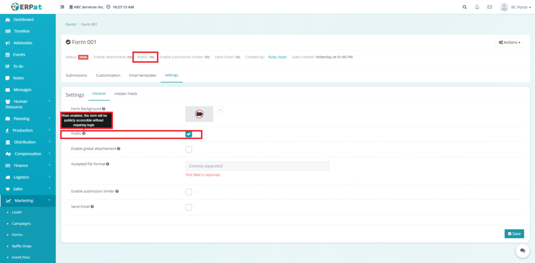Viewport: 535px width, 263px height.
Task: Open the mail envelope icon in header
Action: point(490,7)
